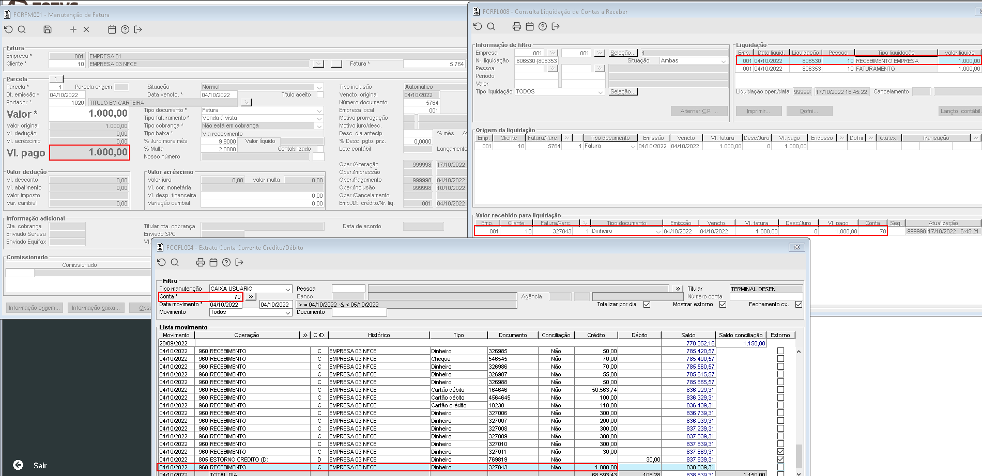Toggle the Mostrar estorno checkbox
Screen dimensions: 982x476
723,305
